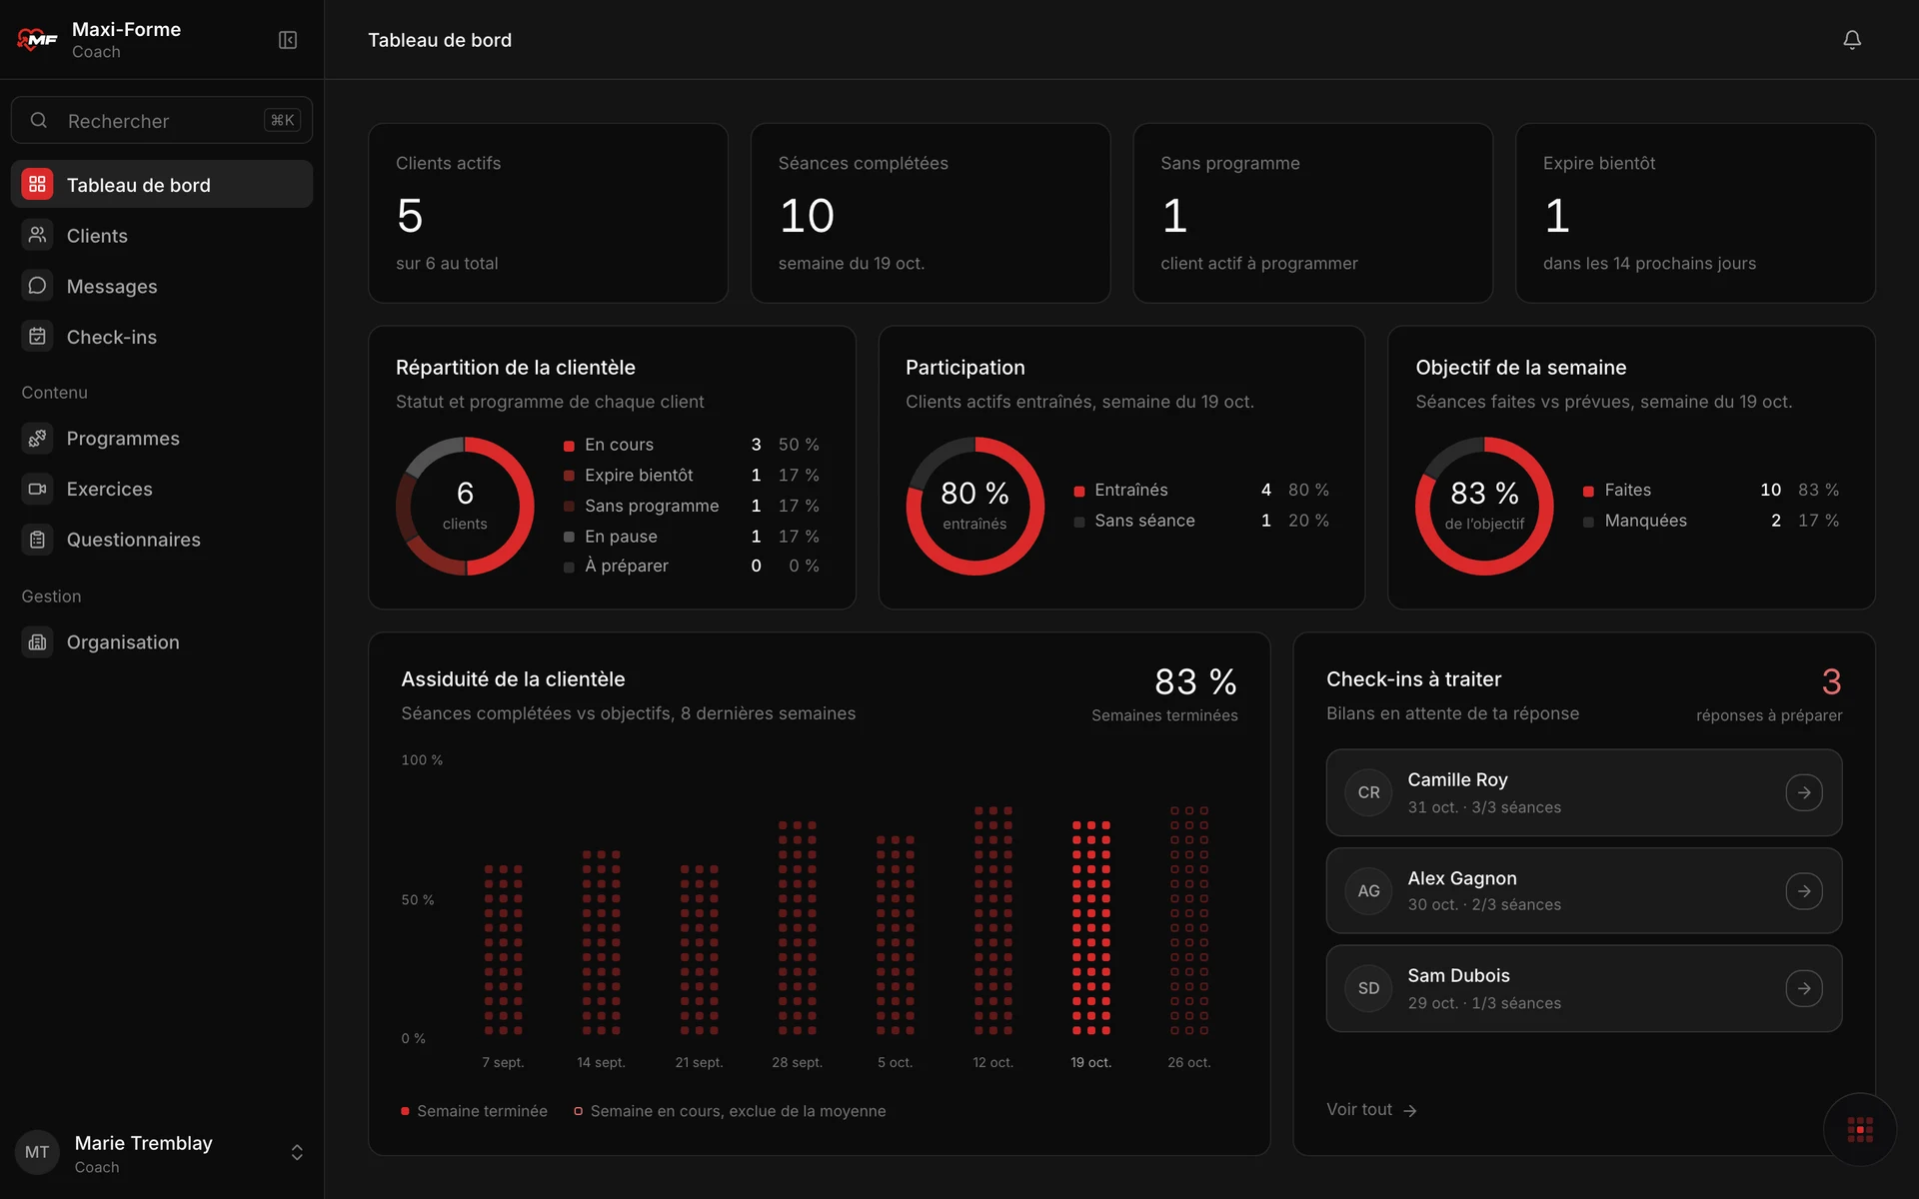The height and width of the screenshot is (1199, 1919).
Task: Click the 19 oct. attendance bar column
Action: [1090, 927]
